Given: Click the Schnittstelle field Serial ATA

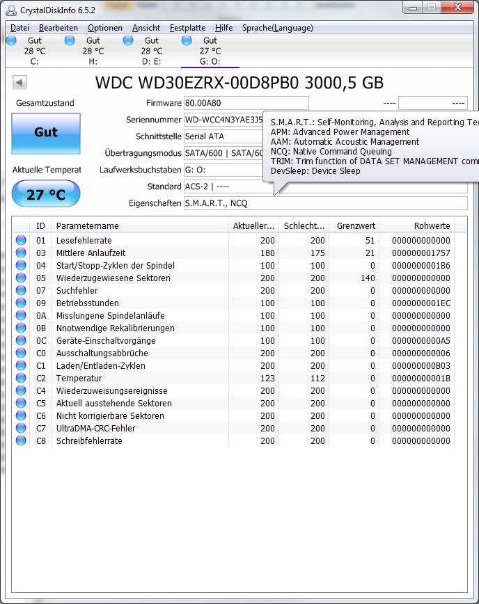Looking at the screenshot, I should tap(223, 136).
